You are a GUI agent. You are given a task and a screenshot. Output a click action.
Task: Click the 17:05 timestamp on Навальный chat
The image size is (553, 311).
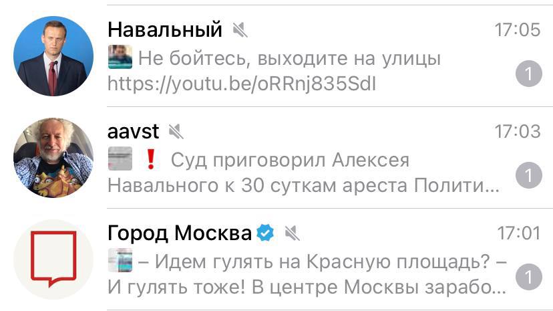[518, 30]
